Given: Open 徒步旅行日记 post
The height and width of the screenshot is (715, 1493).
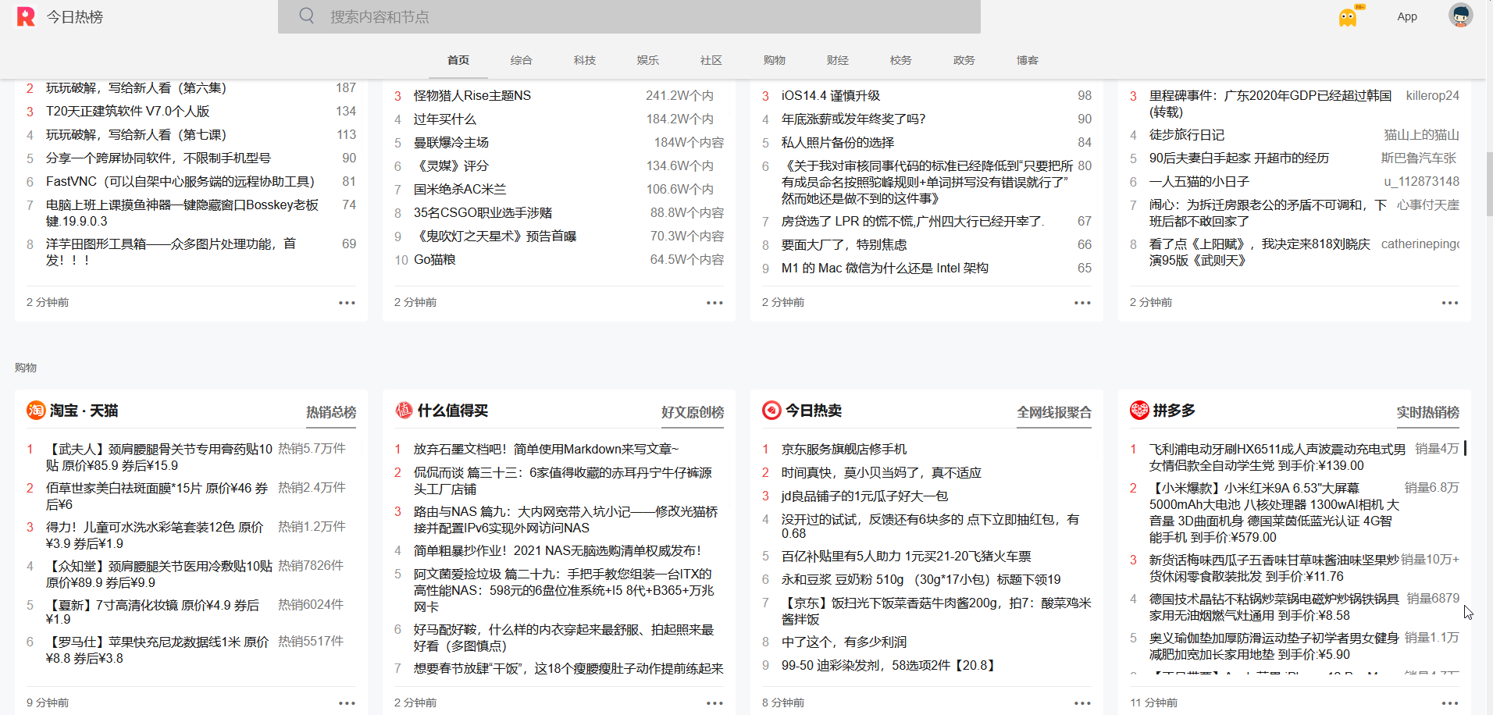Looking at the screenshot, I should tap(1187, 135).
